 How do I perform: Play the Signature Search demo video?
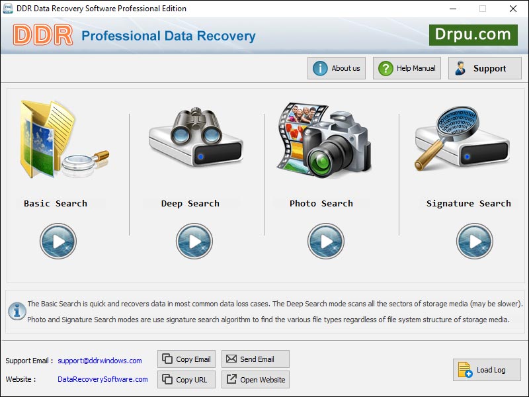point(475,241)
